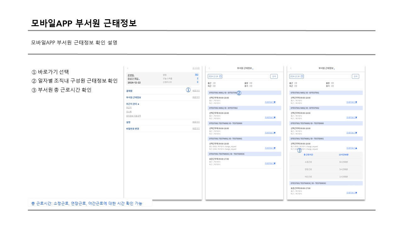Open the 외근지 submenu link
The width and height of the screenshot is (403, 227).
click(129, 108)
